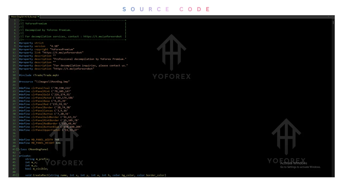Click the 'clrPanelButtonBlue' define
This screenshot has height=192, width=342.
coord(45,127)
